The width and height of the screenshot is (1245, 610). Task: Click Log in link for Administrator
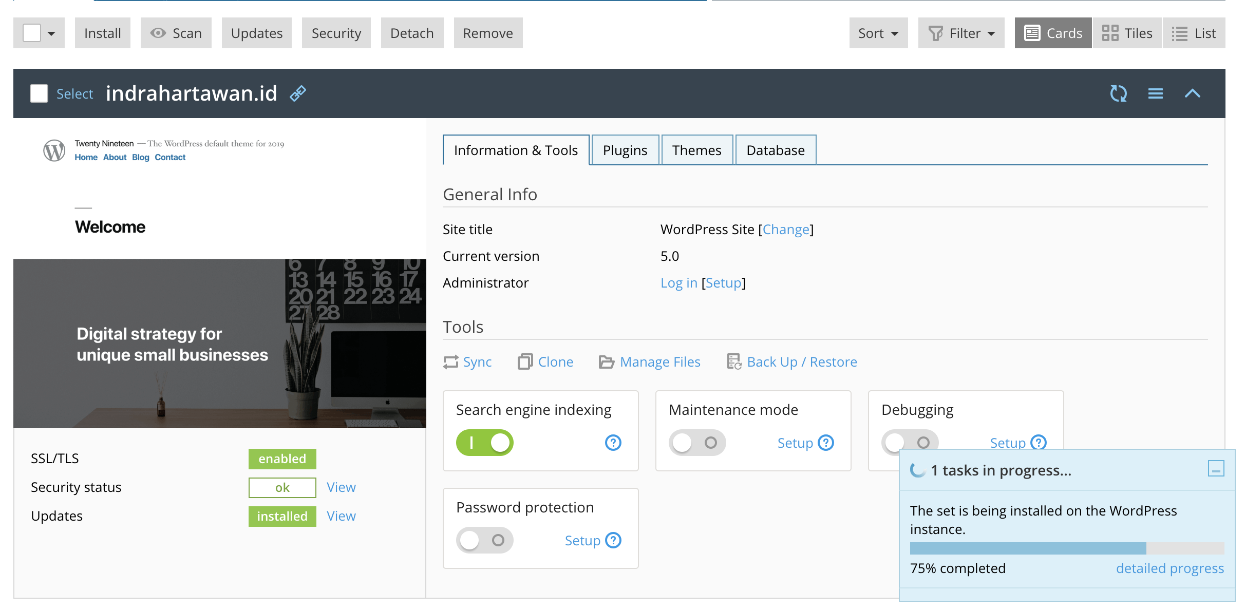(679, 283)
